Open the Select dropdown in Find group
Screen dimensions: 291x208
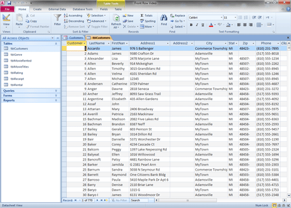point(177,27)
